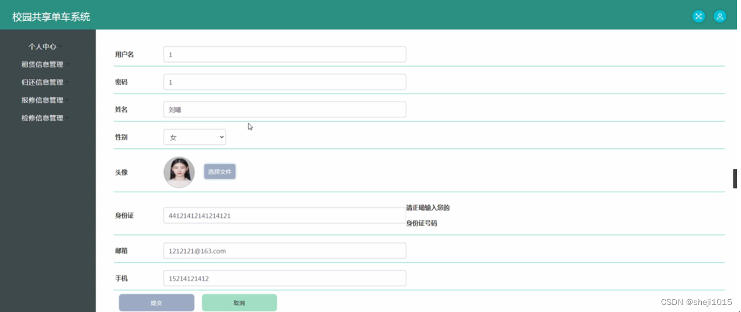Image resolution: width=741 pixels, height=312 pixels.
Task: Click the 请正确输入您的 hint text
Action: pos(428,207)
